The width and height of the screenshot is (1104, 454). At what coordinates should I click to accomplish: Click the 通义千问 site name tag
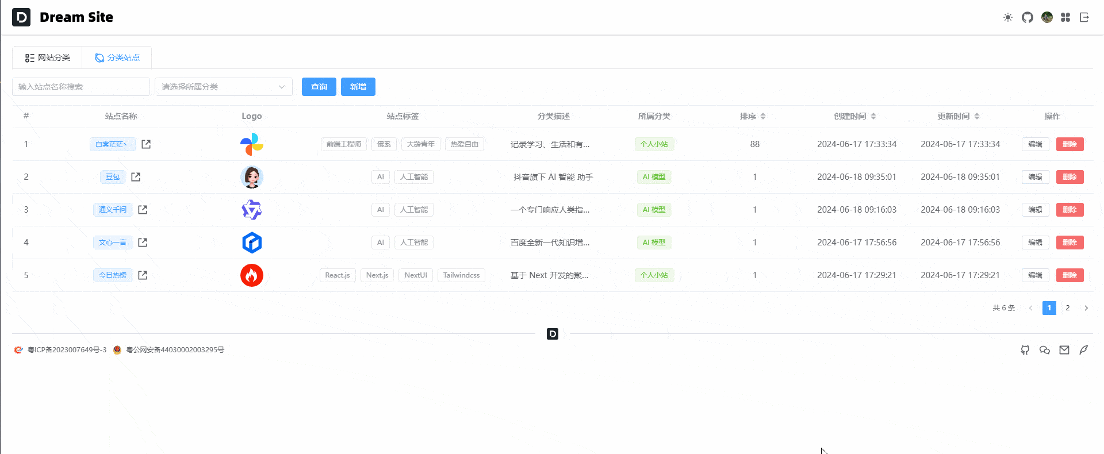113,210
